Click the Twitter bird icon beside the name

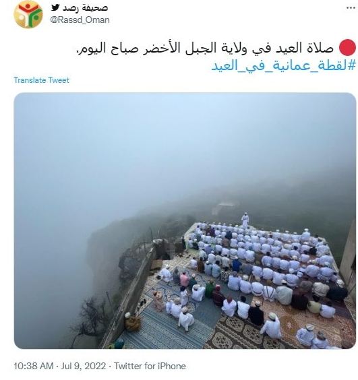(x=55, y=8)
